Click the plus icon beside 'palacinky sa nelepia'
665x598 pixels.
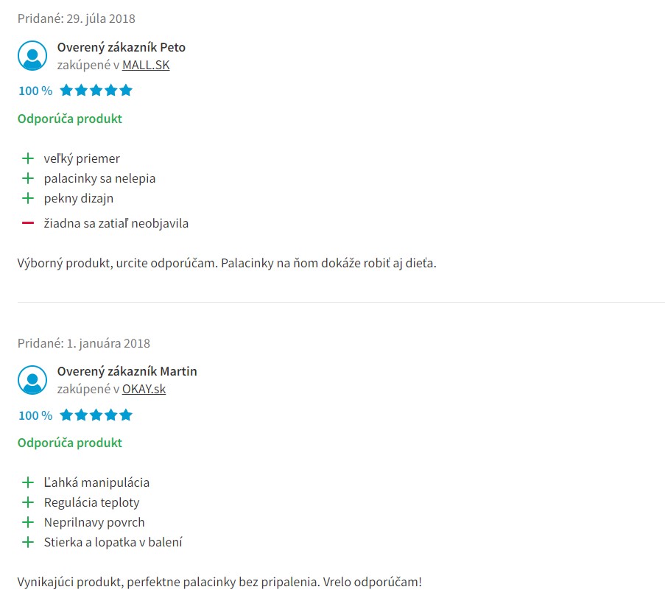28,178
